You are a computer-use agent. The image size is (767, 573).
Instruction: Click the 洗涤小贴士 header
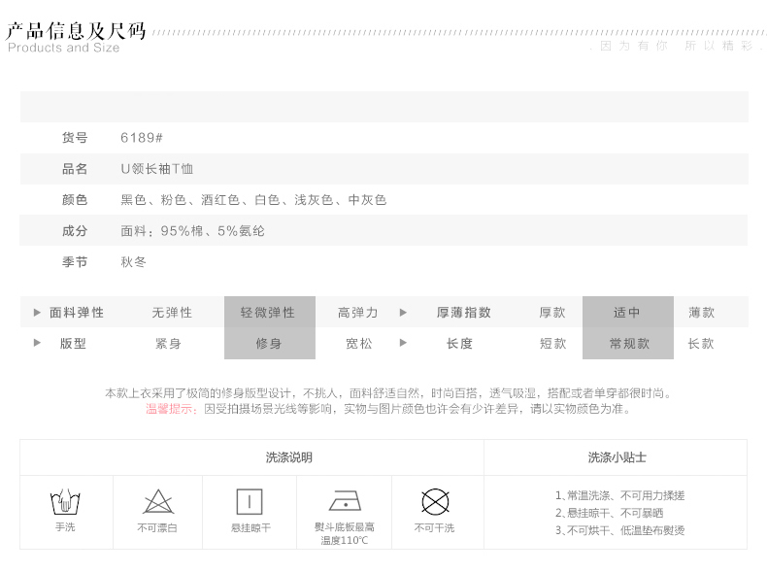(617, 457)
